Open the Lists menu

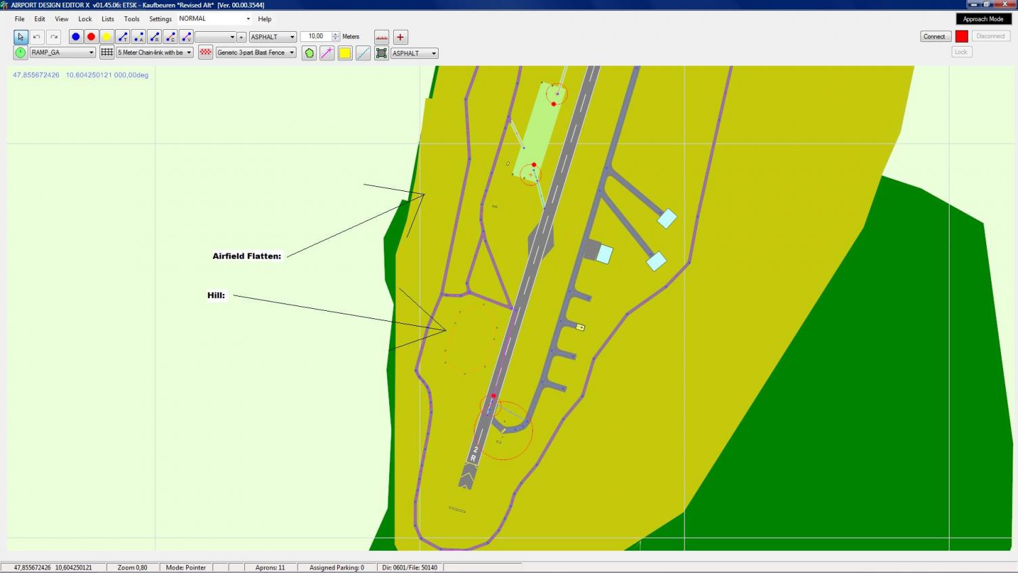coord(108,19)
